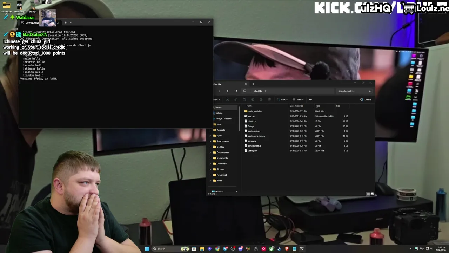This screenshot has height=253, width=449.
Task: Open Google Chrome from the taskbar
Action: click(x=217, y=249)
